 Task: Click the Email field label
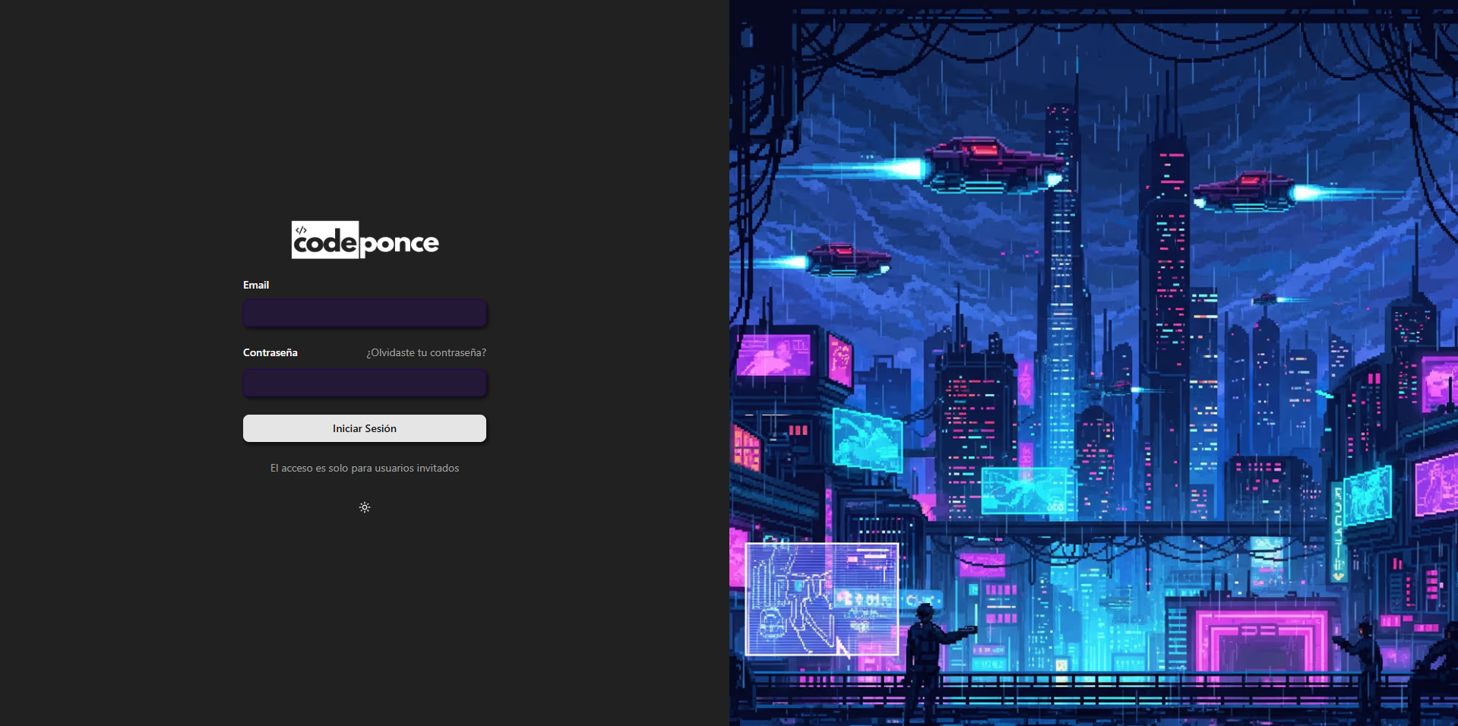256,285
